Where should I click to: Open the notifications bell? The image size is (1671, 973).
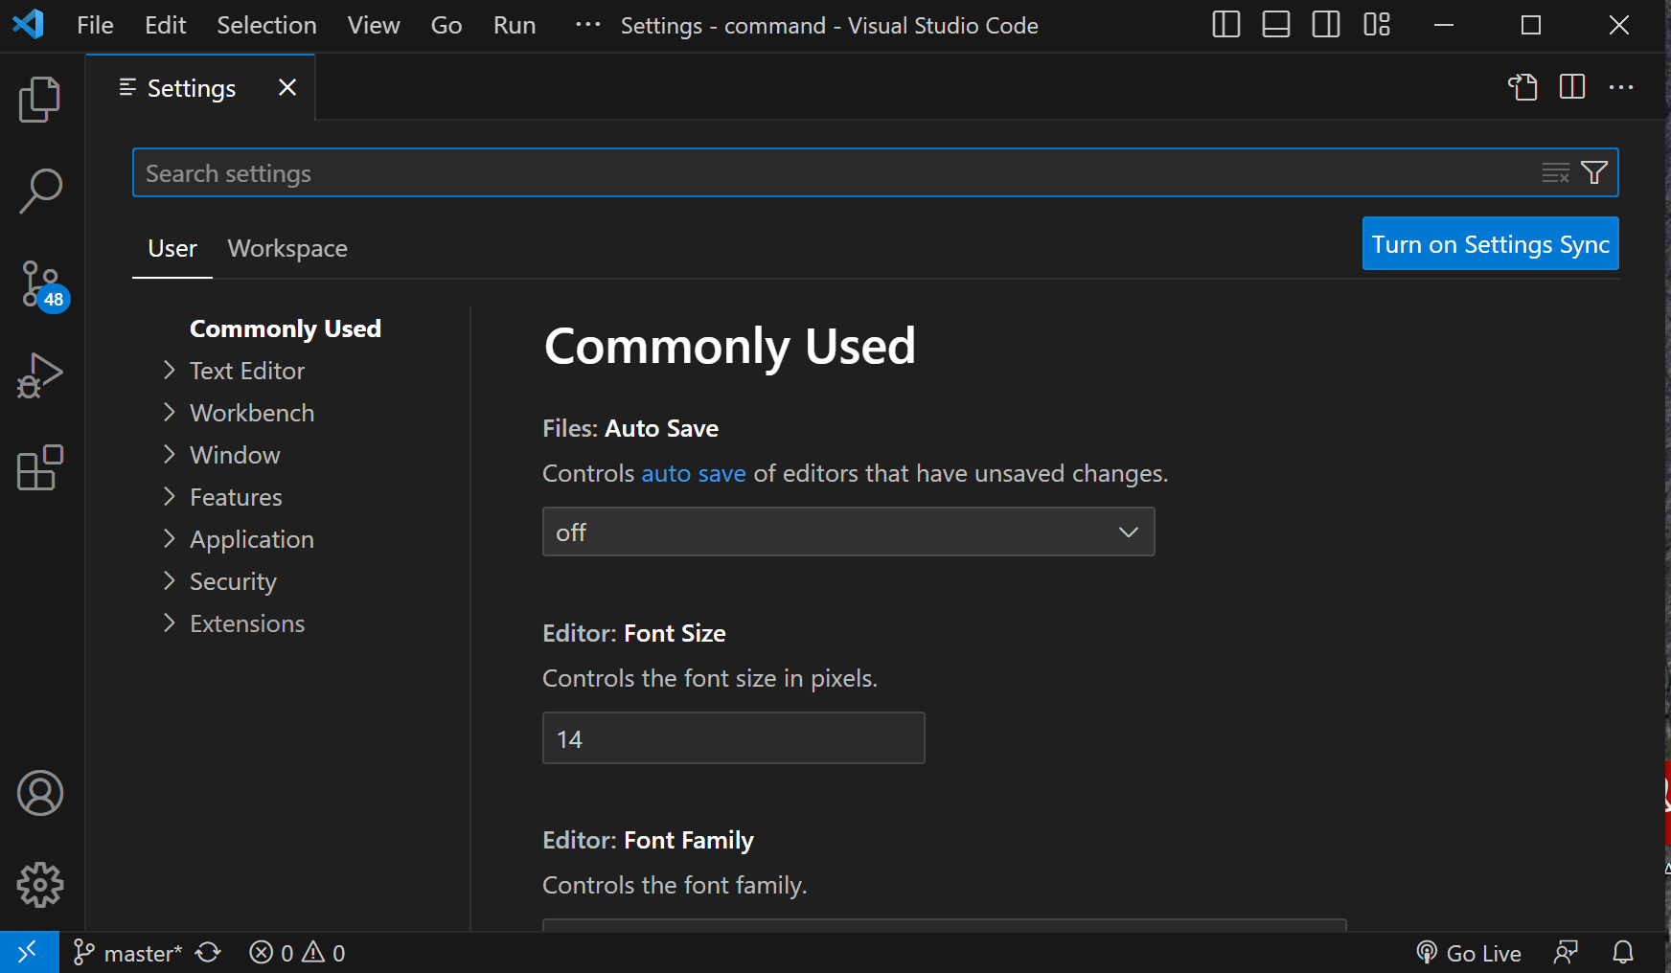(1623, 953)
